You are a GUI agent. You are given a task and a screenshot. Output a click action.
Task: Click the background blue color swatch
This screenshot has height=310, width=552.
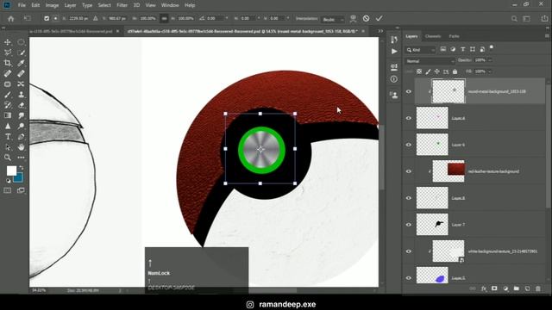(19, 178)
